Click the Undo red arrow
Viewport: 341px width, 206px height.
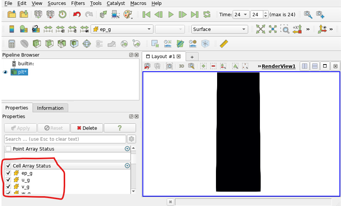coord(77,14)
